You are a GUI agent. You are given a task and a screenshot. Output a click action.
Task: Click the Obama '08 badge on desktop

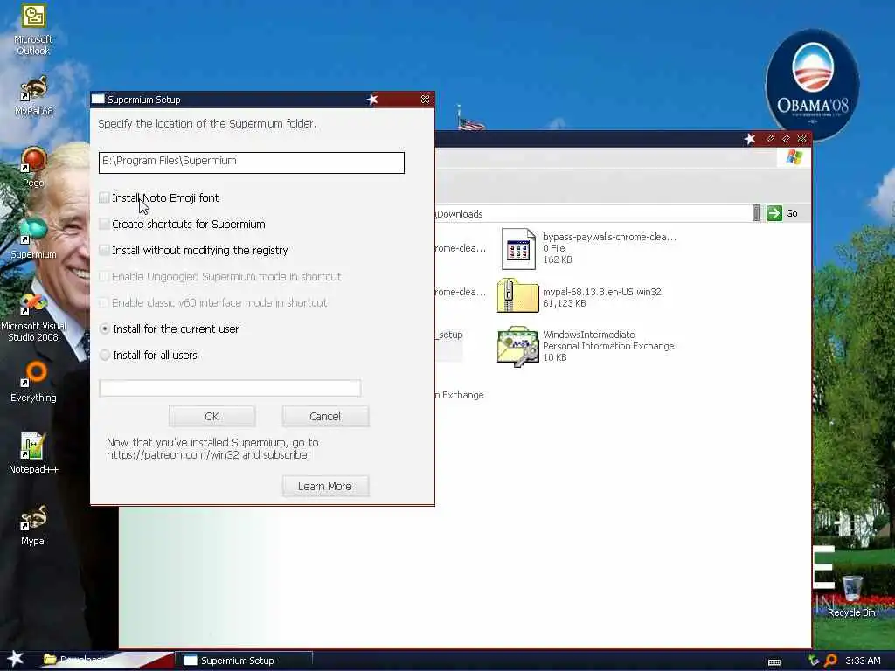click(813, 83)
